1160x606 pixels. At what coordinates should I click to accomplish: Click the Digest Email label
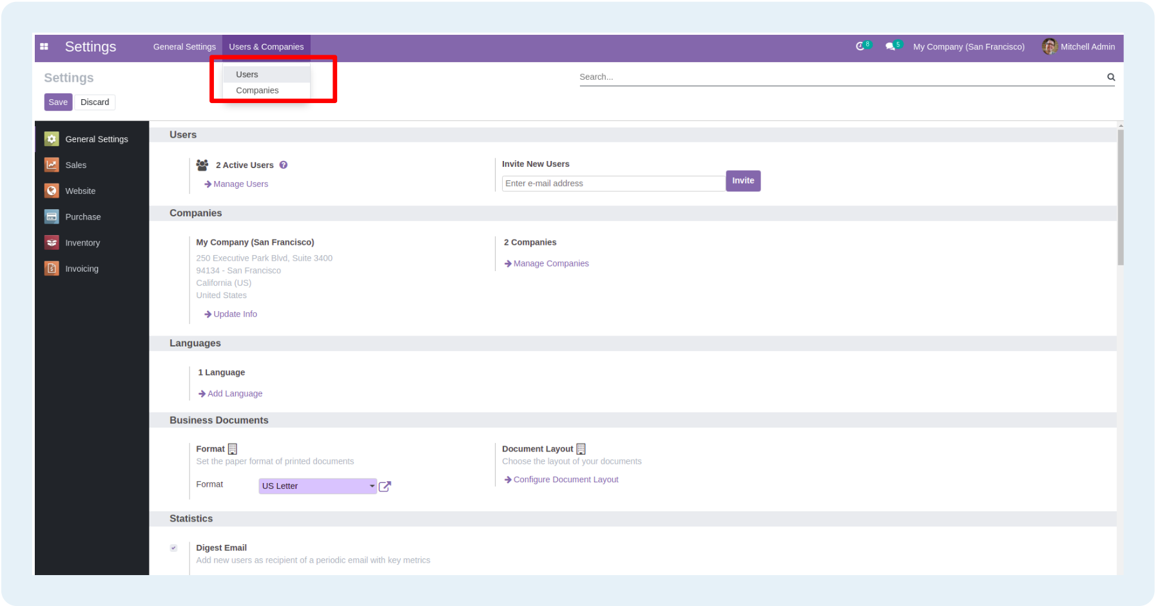pyautogui.click(x=221, y=548)
